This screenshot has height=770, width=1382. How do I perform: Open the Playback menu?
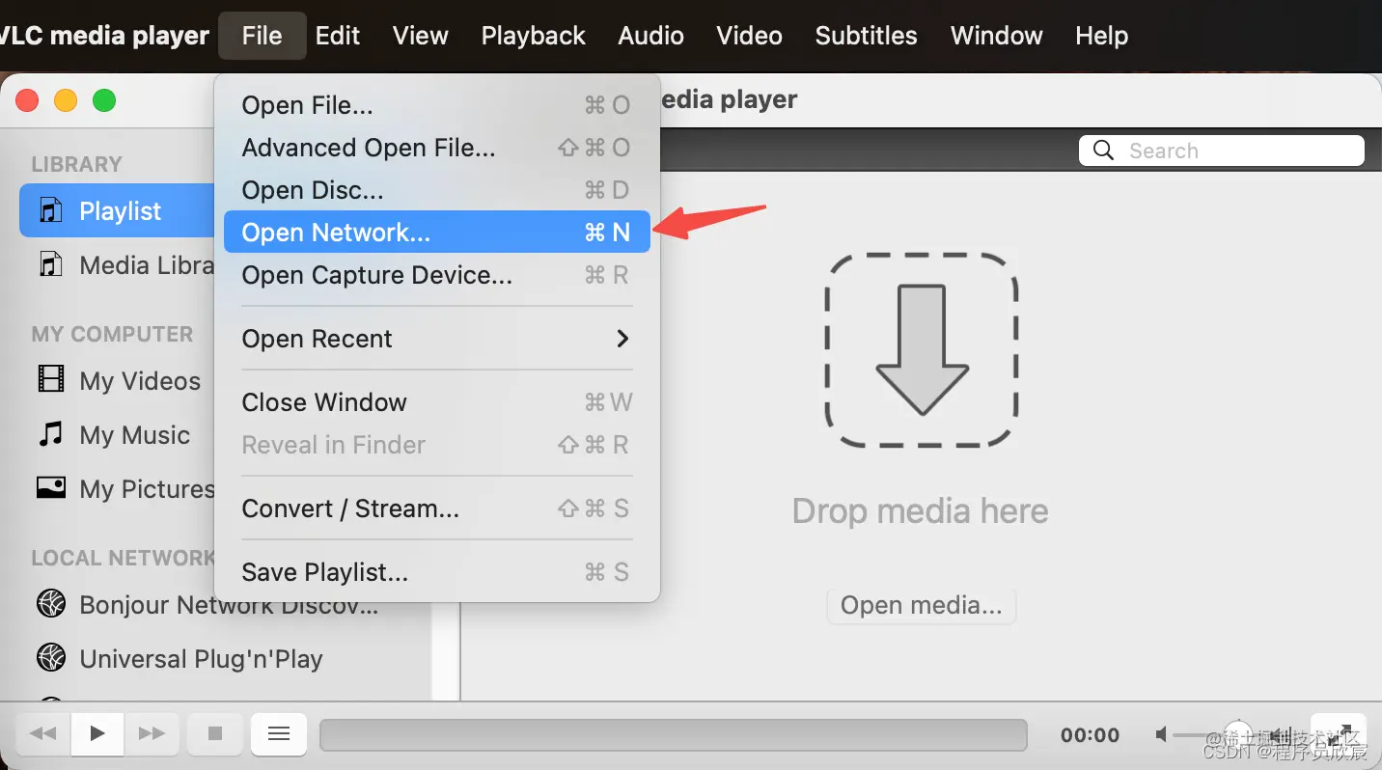click(x=533, y=36)
